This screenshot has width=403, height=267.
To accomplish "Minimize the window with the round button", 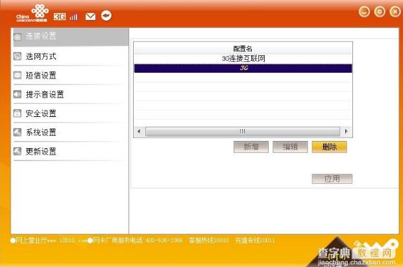I will click(x=364, y=12).
